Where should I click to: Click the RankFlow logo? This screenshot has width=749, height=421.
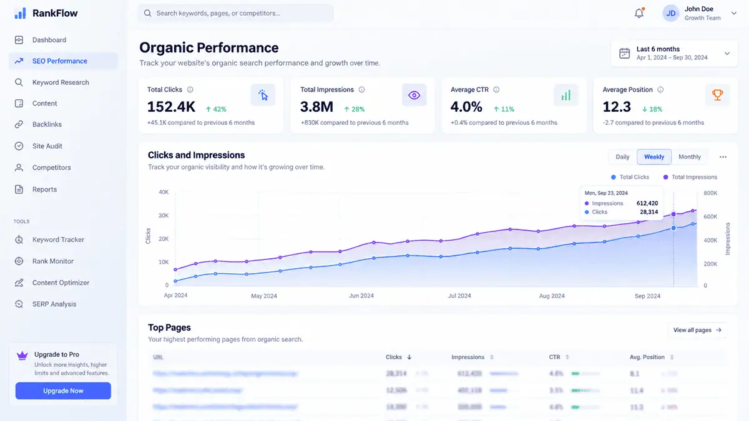[x=46, y=13]
